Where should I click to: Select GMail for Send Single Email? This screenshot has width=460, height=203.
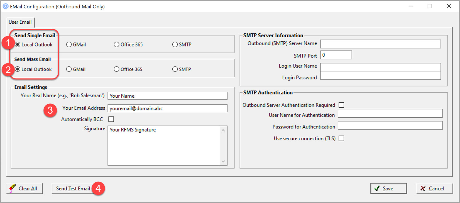tap(69, 44)
